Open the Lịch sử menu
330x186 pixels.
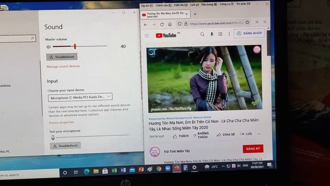[x=194, y=5]
